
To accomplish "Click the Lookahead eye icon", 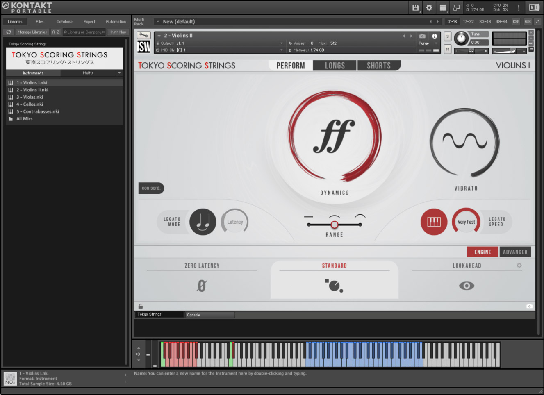I will 467,286.
